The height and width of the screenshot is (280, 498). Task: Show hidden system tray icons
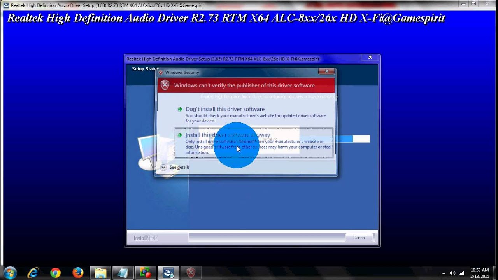pyautogui.click(x=444, y=273)
